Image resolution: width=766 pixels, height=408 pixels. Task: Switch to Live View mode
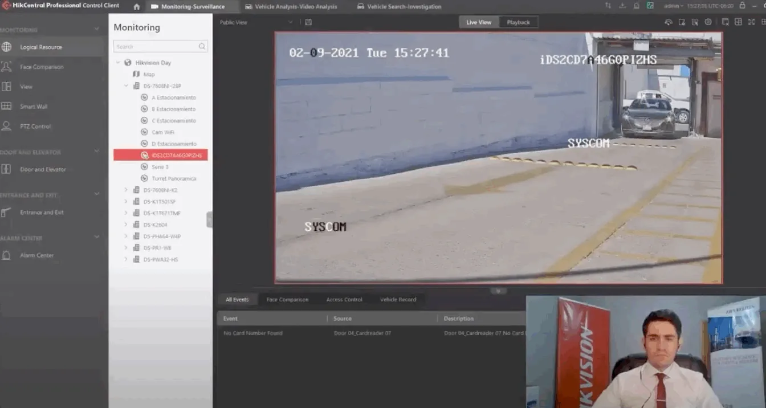click(x=479, y=22)
